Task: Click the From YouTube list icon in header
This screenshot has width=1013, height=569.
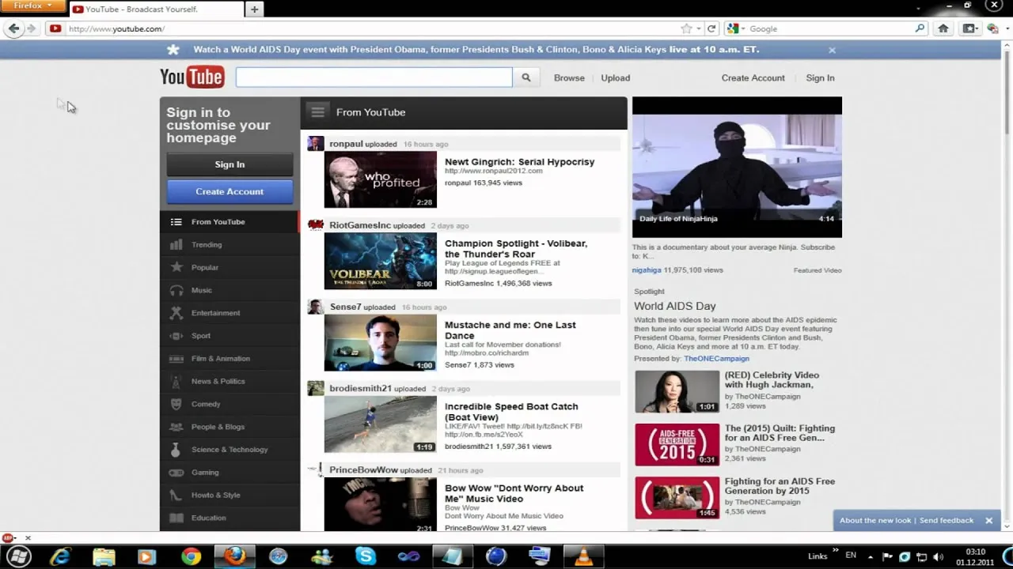Action: pos(317,112)
